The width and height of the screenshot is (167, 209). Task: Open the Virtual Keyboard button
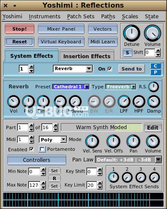(61, 42)
